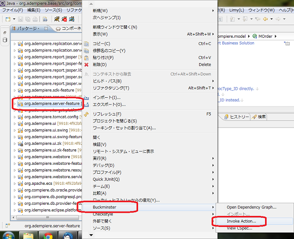Open the Forward history dropdown arrow
The image size is (294, 239).
point(284,19)
